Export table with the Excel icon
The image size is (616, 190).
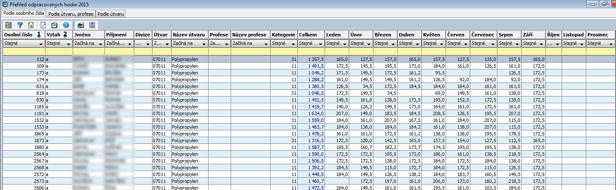[x=31, y=25]
